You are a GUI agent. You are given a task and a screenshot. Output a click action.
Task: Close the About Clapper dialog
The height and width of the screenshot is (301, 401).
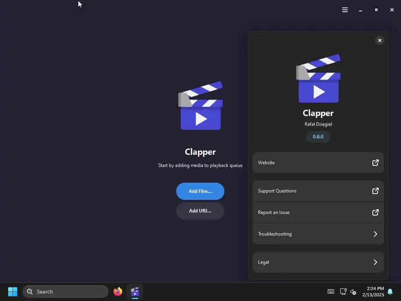point(379,40)
